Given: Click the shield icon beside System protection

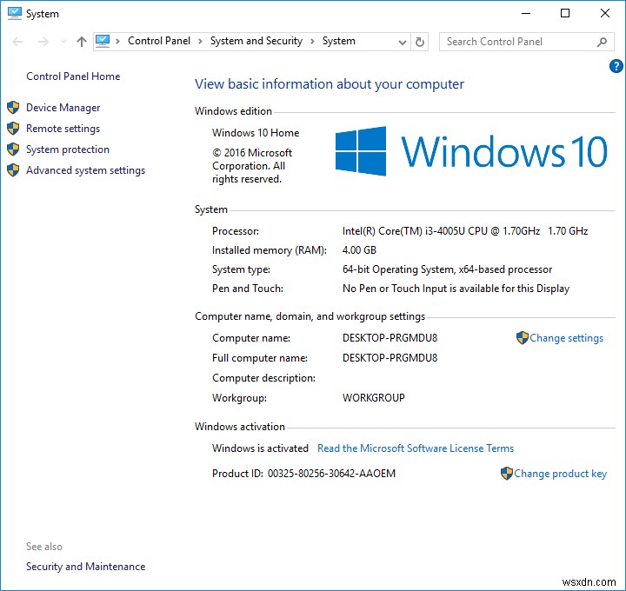Looking at the screenshot, I should 13,149.
